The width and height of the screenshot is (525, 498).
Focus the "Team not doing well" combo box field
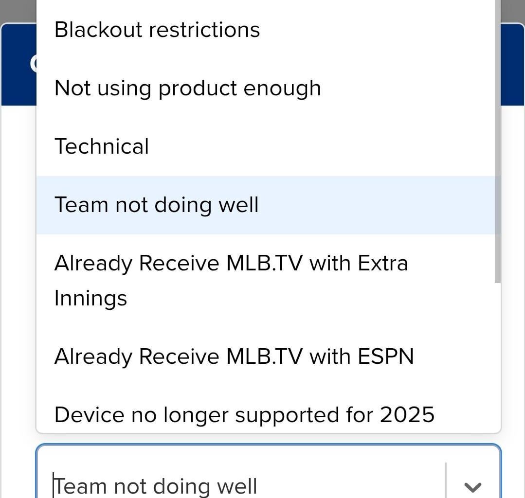243,485
